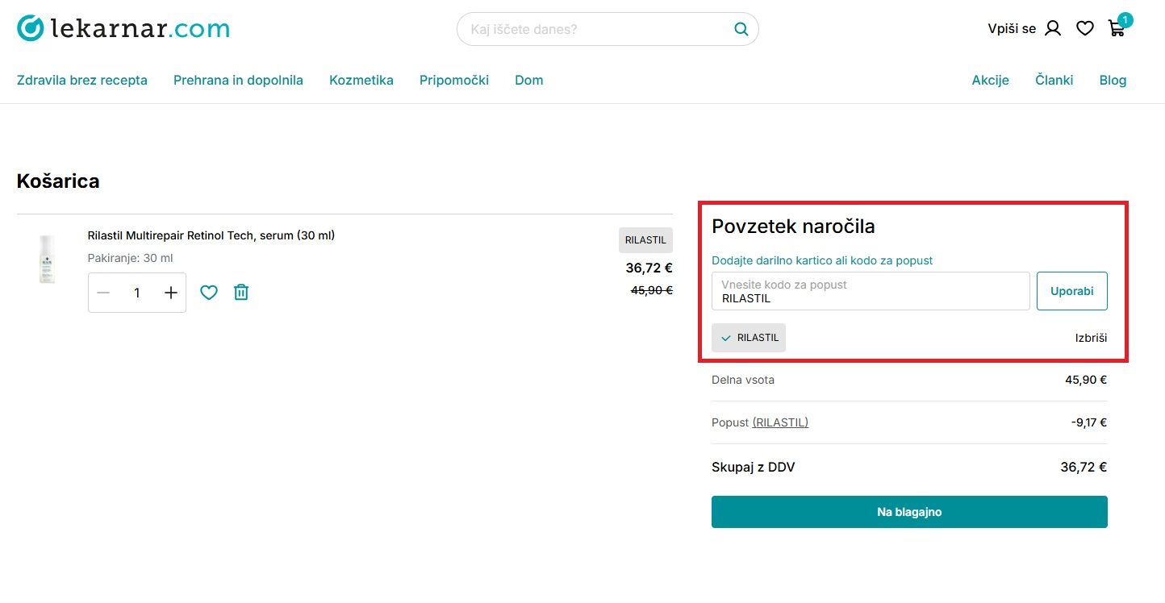This screenshot has width=1165, height=603.
Task: Delete item with trash icon
Action: [x=241, y=293]
